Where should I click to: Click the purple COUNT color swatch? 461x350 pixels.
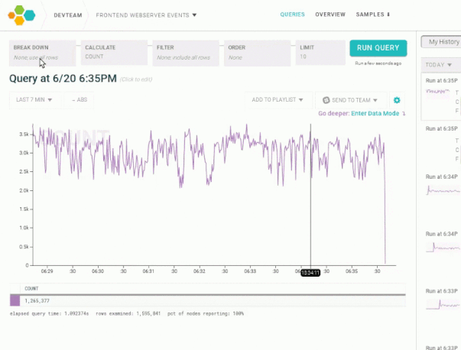coord(15,301)
